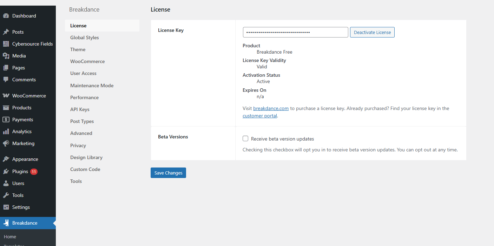
Task: Click the Breakdance logo icon in sidebar
Action: (6, 223)
